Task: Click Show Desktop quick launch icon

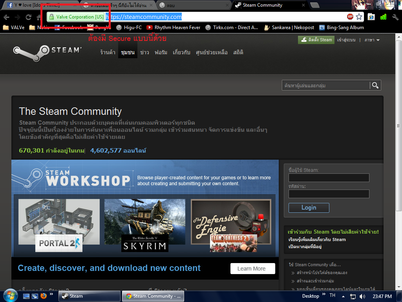Action: (26, 296)
